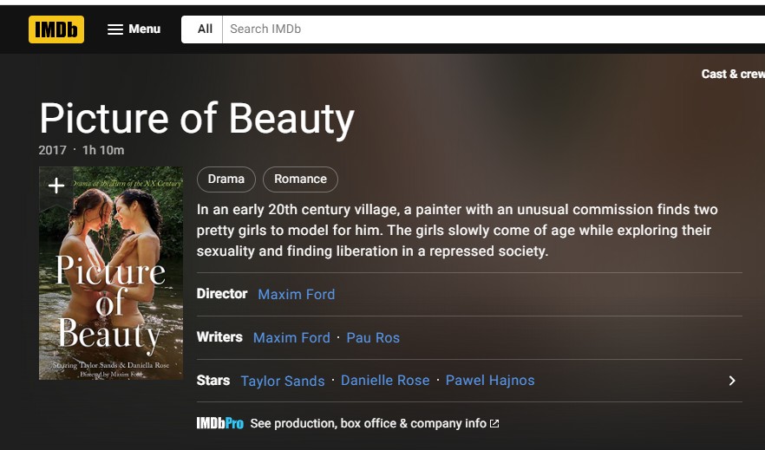Image resolution: width=765 pixels, height=450 pixels.
Task: Open writer Pau Ros's page
Action: [x=373, y=337]
